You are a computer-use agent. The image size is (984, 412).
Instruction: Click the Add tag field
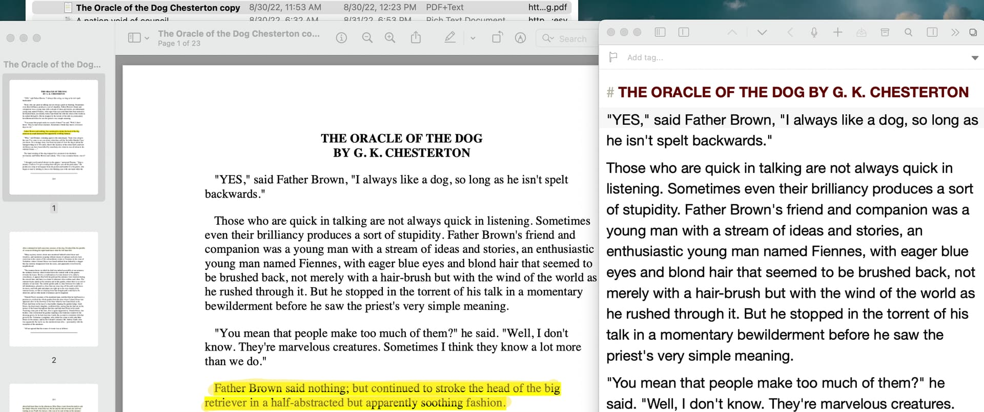[x=645, y=58]
